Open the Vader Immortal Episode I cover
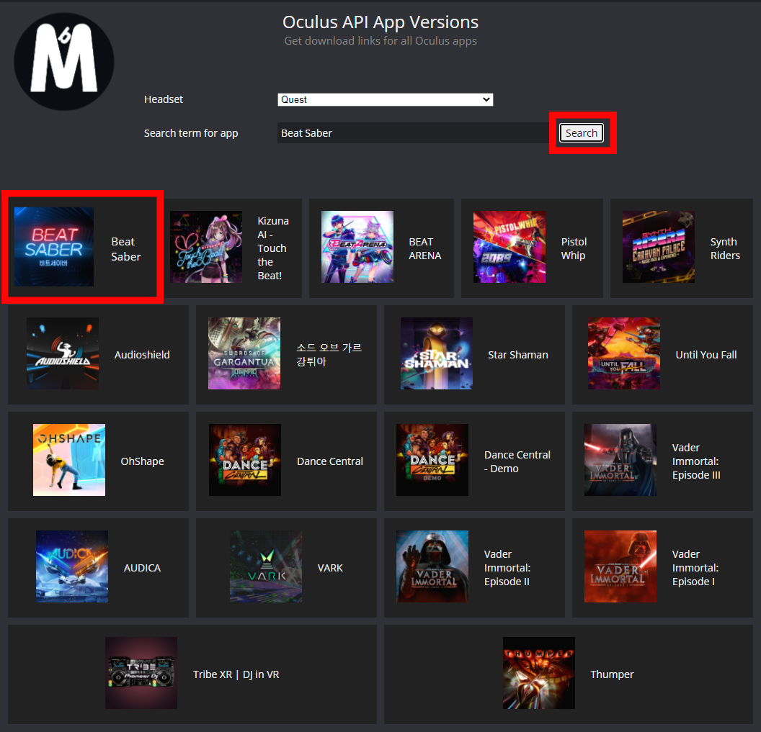The width and height of the screenshot is (761, 732). pos(620,566)
